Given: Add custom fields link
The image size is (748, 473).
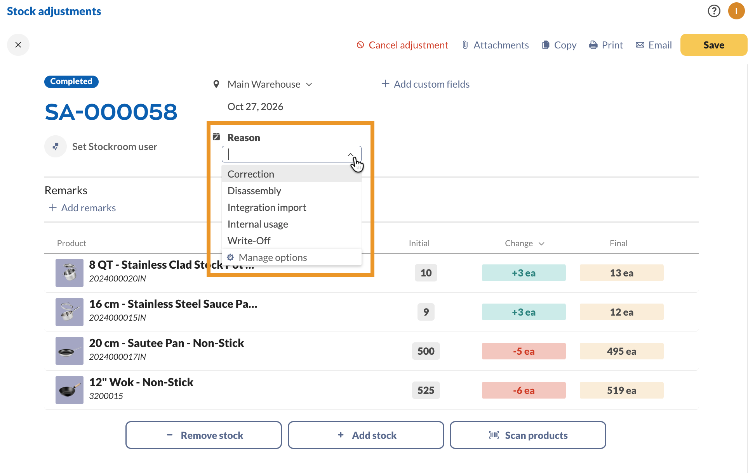Looking at the screenshot, I should point(426,84).
